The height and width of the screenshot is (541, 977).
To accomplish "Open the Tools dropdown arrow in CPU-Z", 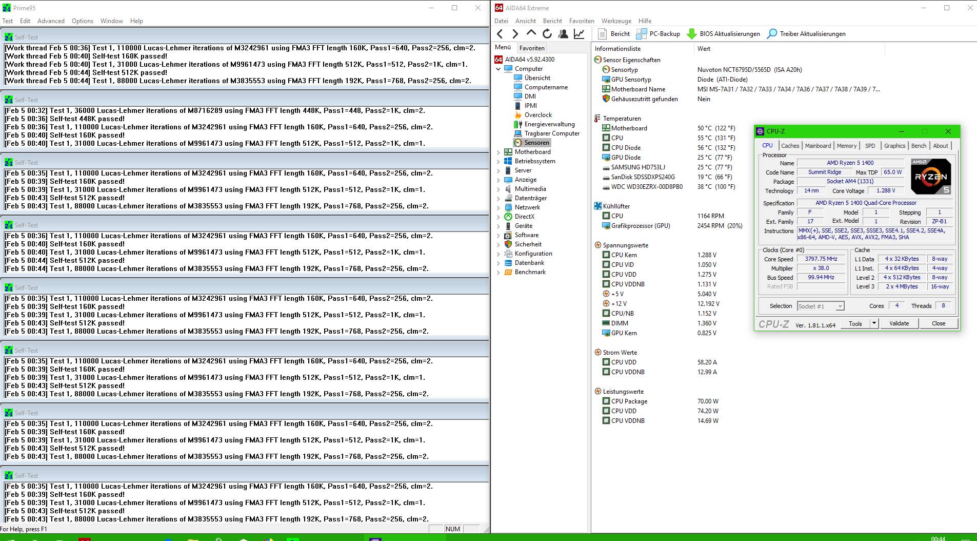I will pos(874,323).
